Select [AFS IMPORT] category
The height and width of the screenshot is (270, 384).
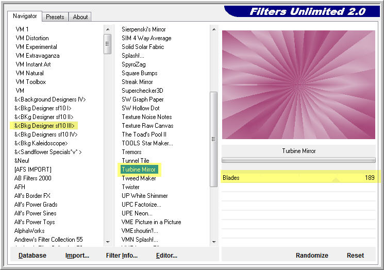click(33, 170)
